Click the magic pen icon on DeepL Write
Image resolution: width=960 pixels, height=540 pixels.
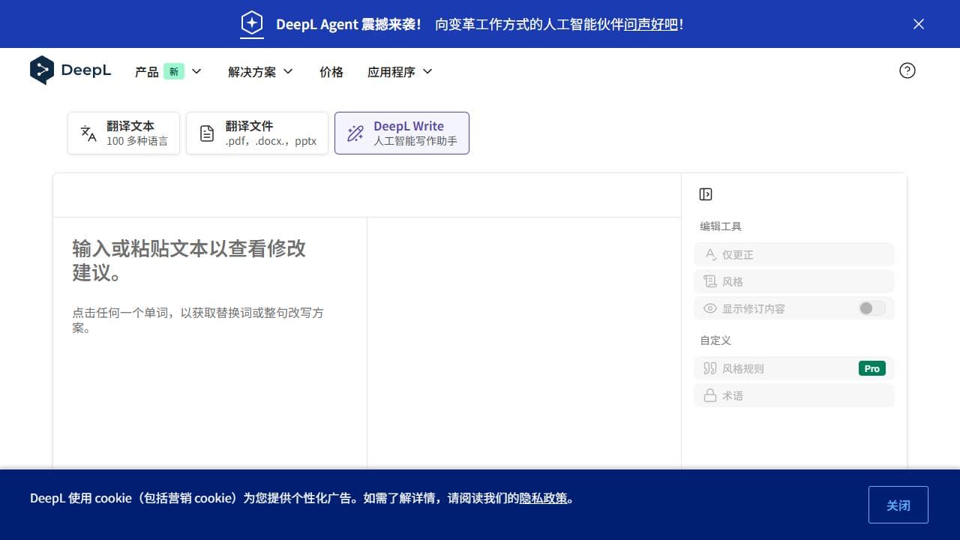(x=354, y=133)
